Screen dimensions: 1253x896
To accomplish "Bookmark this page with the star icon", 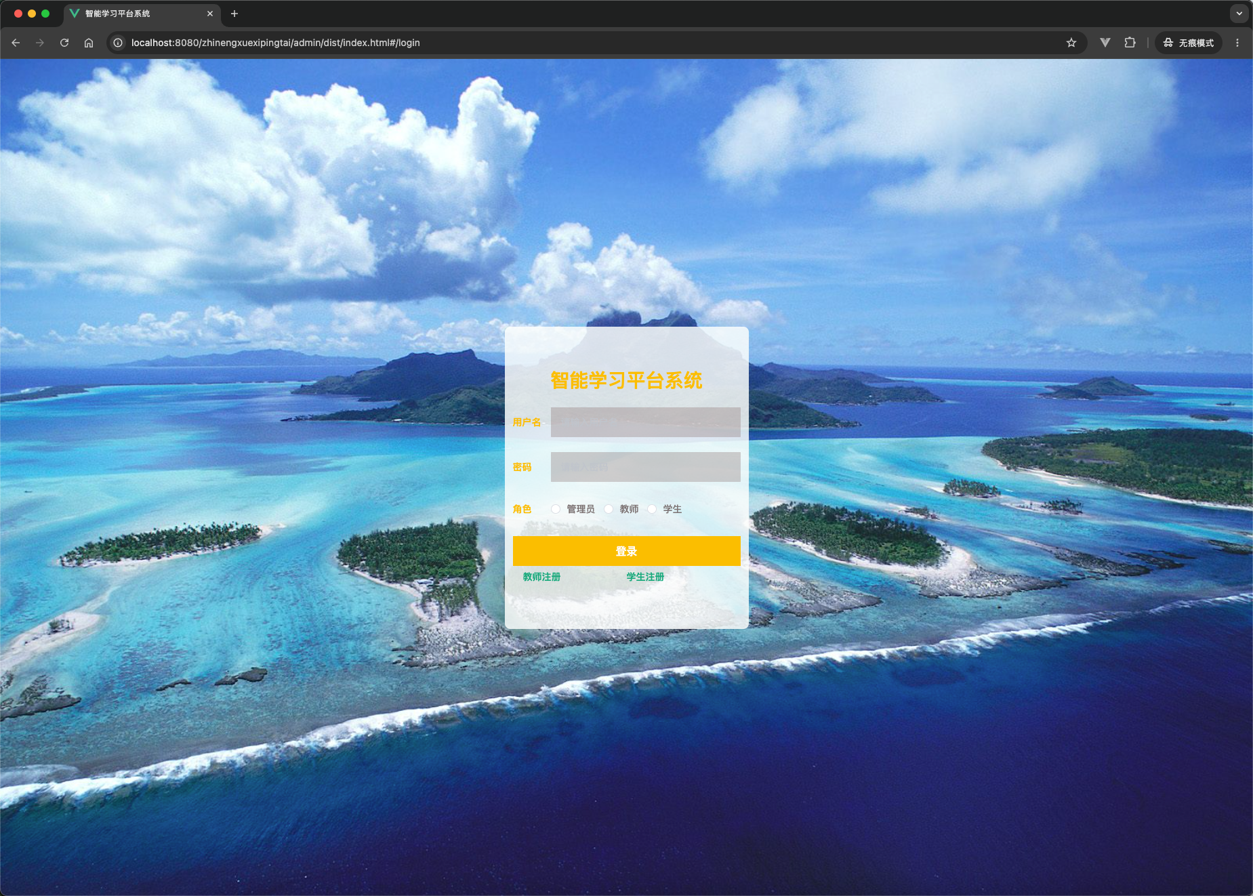I will [x=1071, y=43].
